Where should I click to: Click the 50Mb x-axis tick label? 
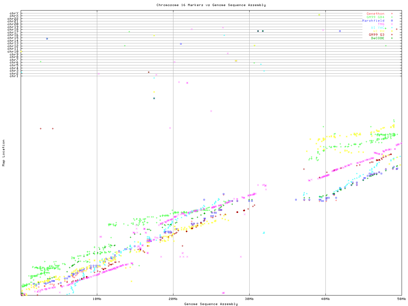[401, 299]
